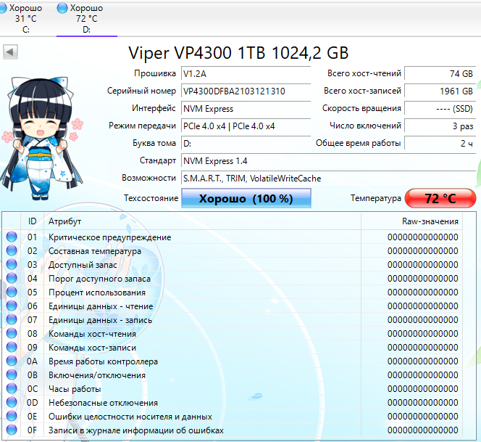Click the transfer mode field PCIe 4.0 x4
This screenshot has height=442, width=481.
pos(246,126)
